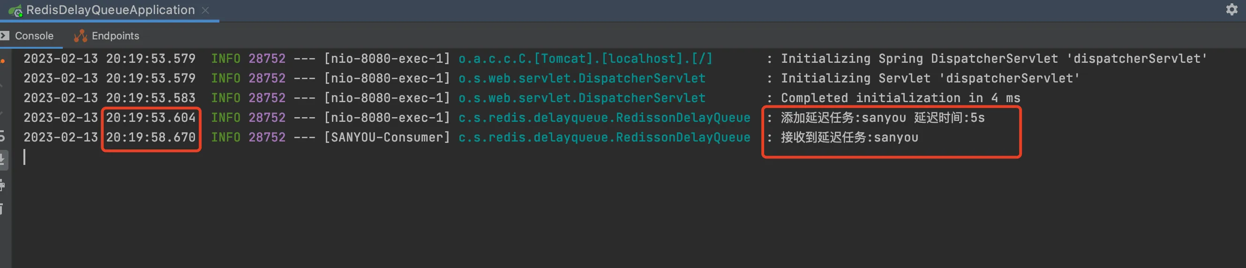Click the '添加延迟任务:sanyou' log message

[842, 118]
